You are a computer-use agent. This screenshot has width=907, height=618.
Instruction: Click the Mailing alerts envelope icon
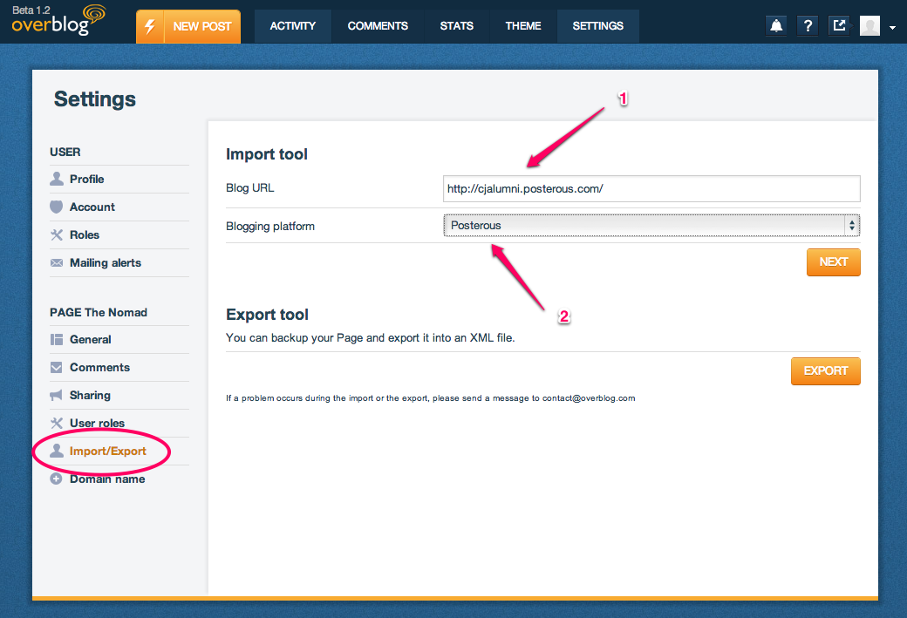coord(57,262)
